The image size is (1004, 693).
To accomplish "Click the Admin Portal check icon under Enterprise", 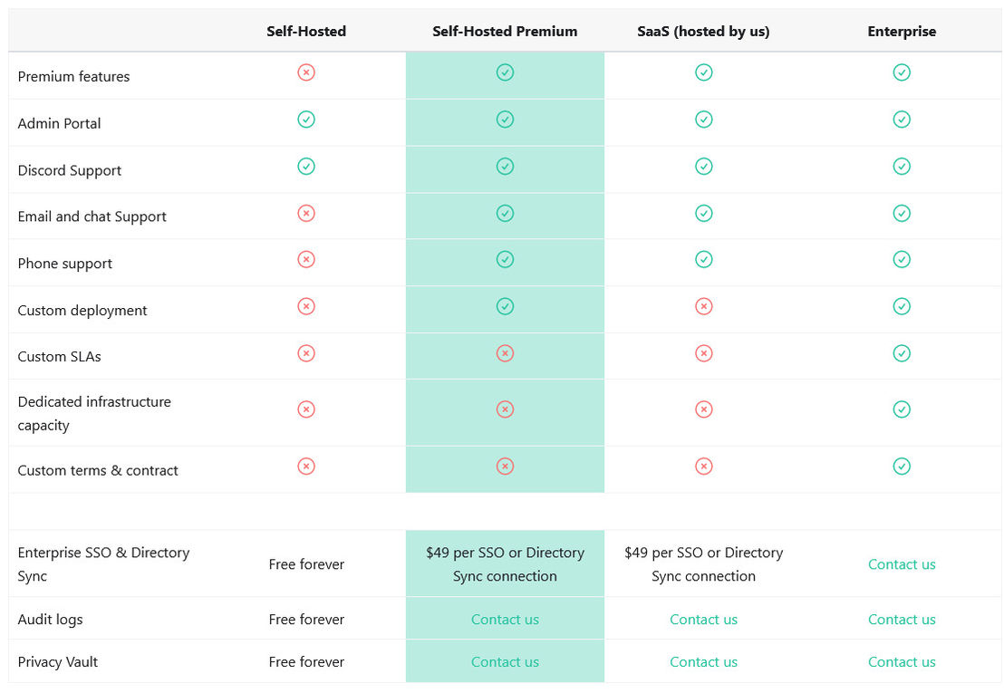I will click(902, 119).
